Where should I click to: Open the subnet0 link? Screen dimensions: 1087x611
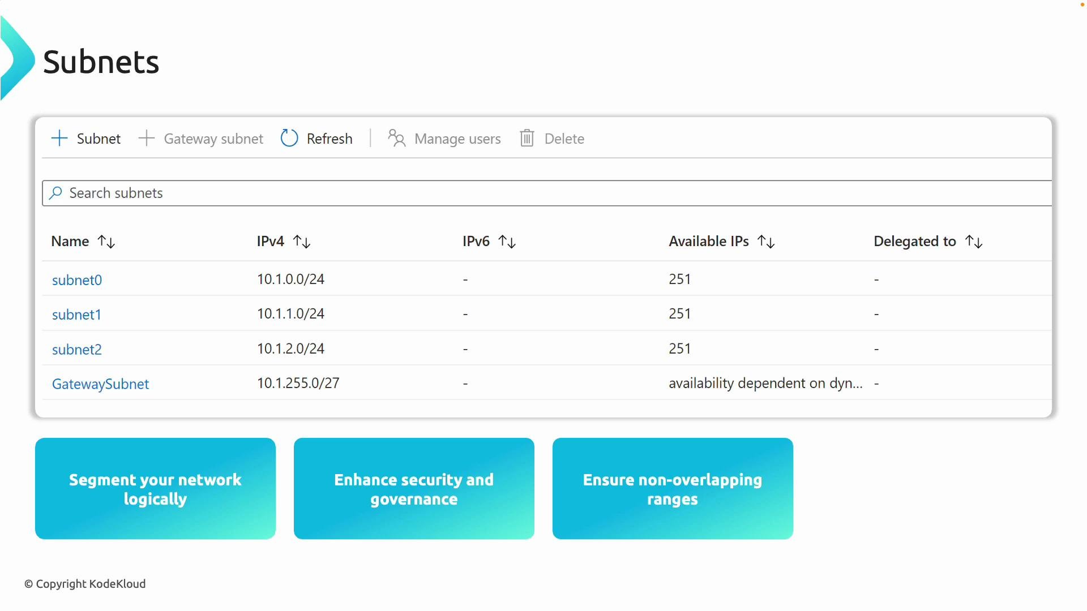click(77, 280)
